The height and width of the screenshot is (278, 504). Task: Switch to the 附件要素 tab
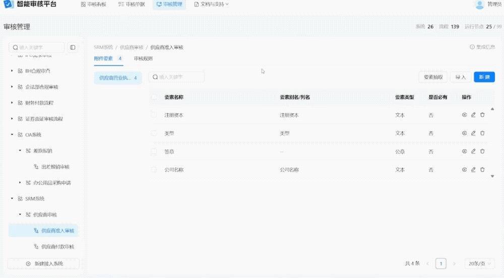[108, 58]
